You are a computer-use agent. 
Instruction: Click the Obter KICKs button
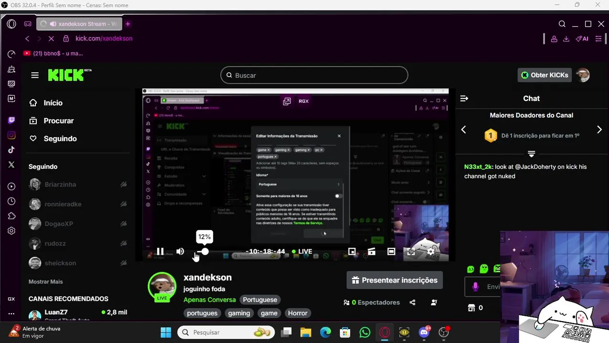(545, 75)
